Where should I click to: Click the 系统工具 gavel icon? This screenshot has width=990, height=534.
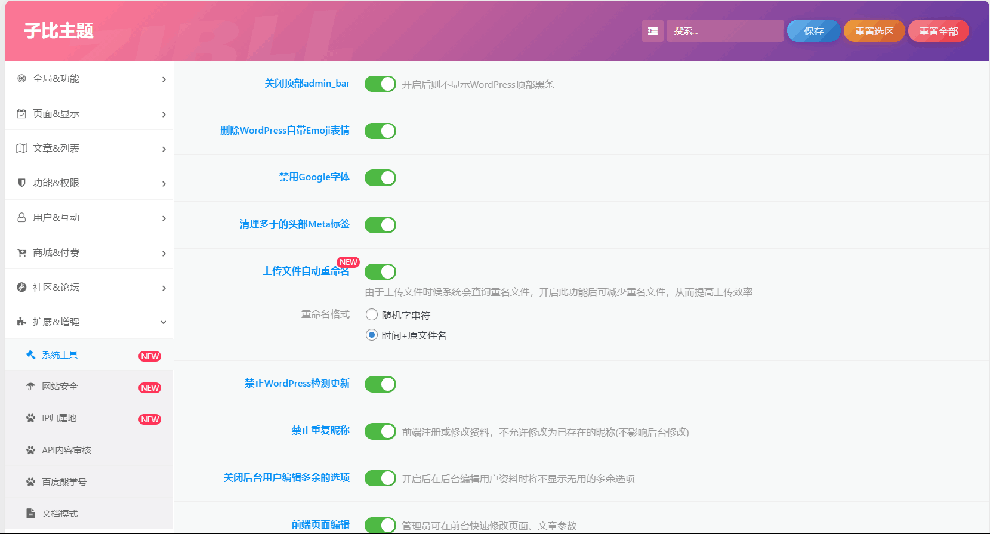(30, 354)
